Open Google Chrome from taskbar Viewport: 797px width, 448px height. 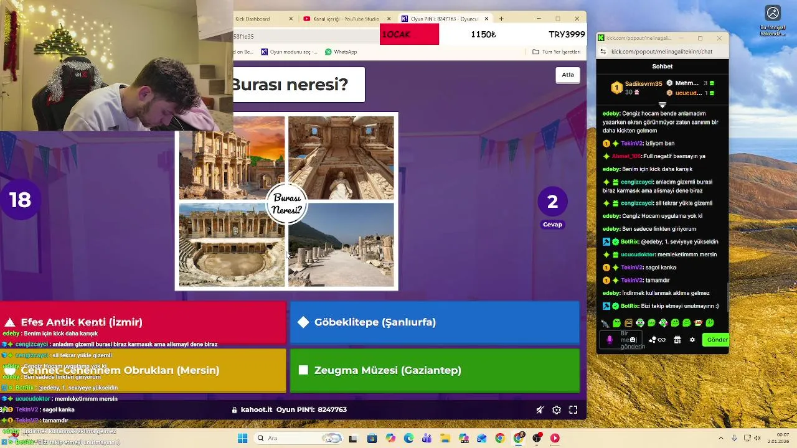click(x=500, y=439)
